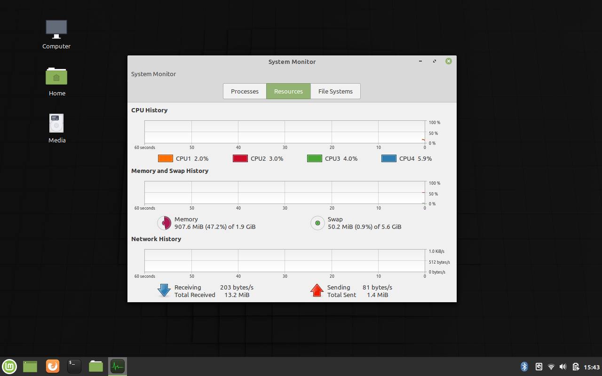This screenshot has height=376, width=602.
Task: Click the orange CPU1 color swatch
Action: (165, 158)
